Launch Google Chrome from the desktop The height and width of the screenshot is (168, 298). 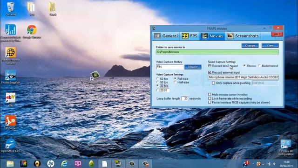32,32
